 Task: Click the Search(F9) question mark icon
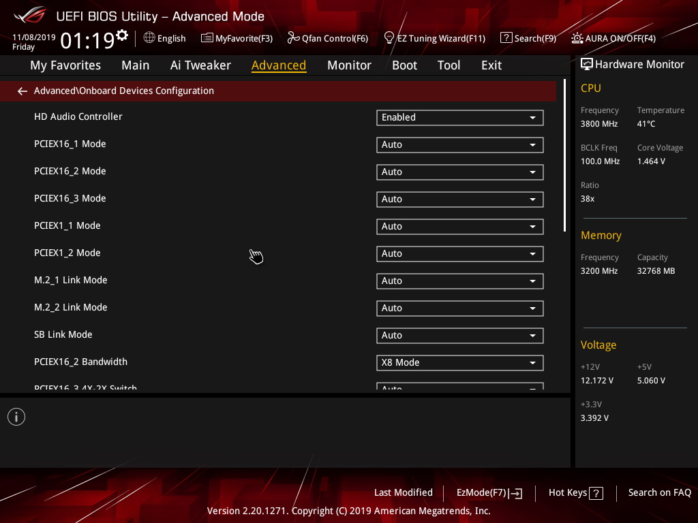click(x=506, y=38)
